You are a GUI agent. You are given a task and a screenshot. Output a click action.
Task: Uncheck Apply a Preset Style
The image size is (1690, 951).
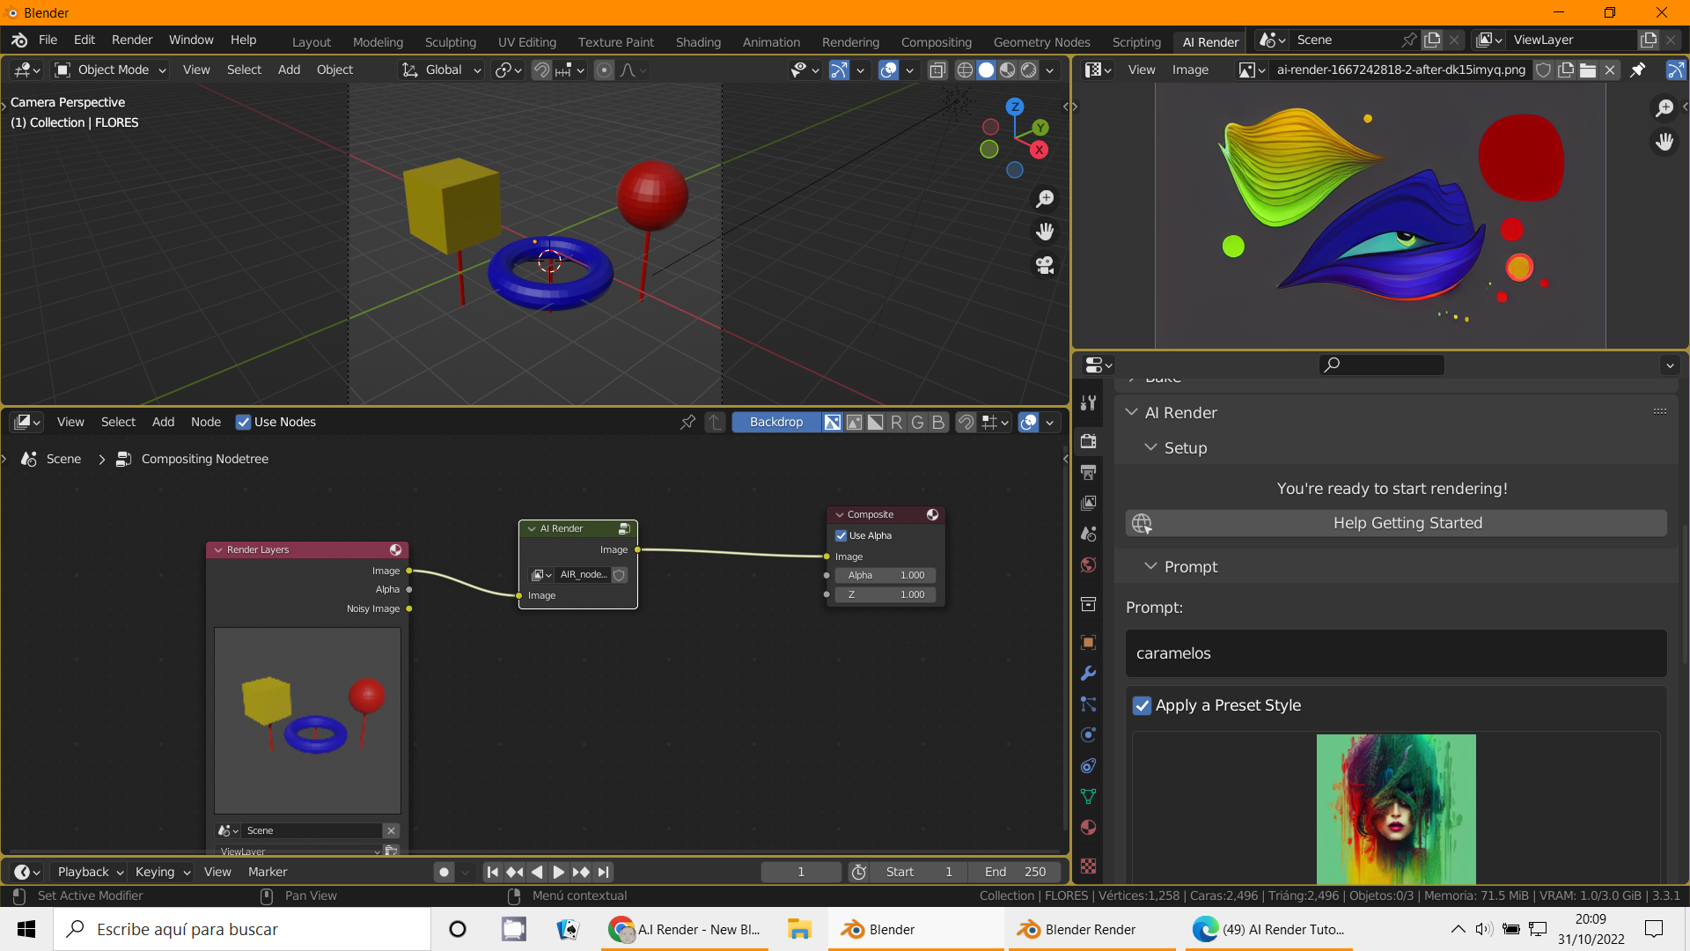click(x=1143, y=705)
